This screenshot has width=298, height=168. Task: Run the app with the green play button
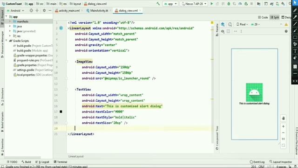pos(211,4)
